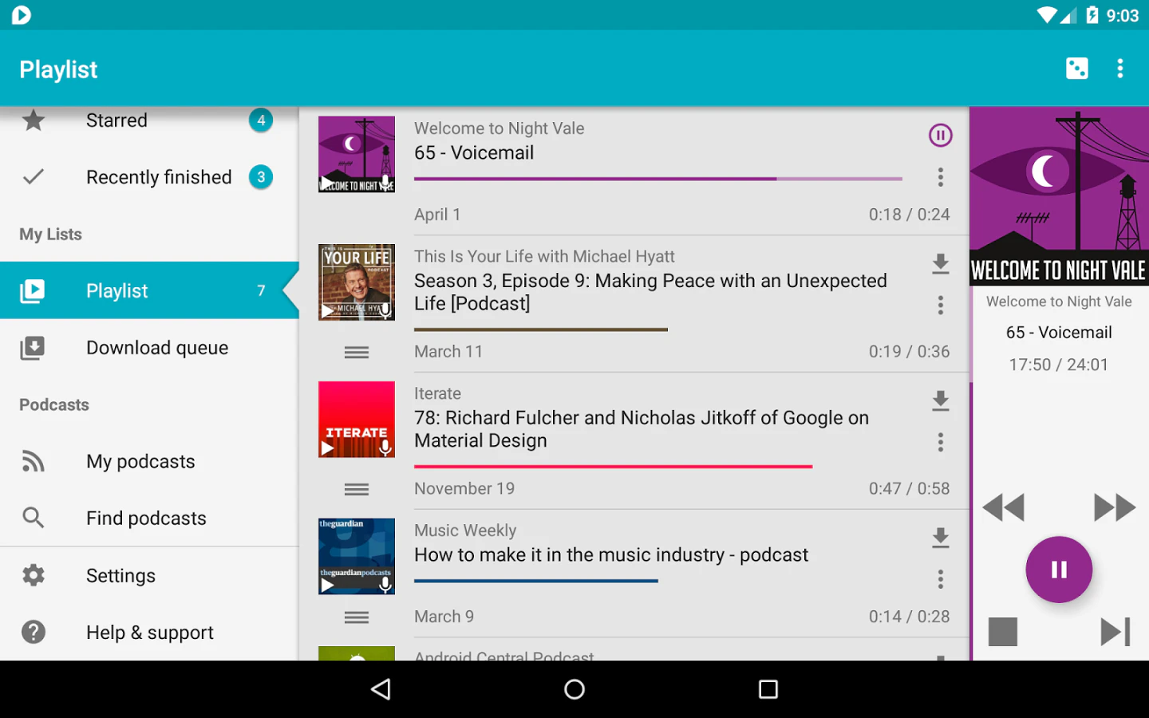Click the star icon beside Starred
The image size is (1149, 718).
click(x=34, y=120)
